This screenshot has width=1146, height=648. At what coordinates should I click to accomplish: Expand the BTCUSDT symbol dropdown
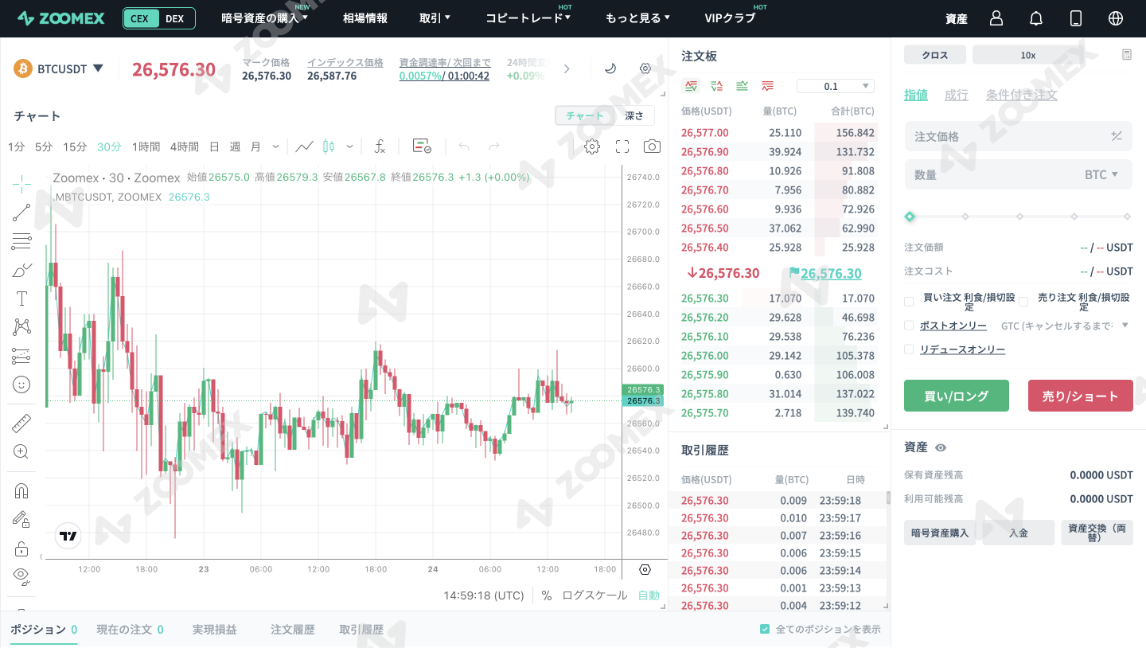99,68
